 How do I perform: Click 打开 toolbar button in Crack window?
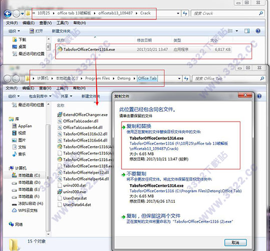point(36,31)
